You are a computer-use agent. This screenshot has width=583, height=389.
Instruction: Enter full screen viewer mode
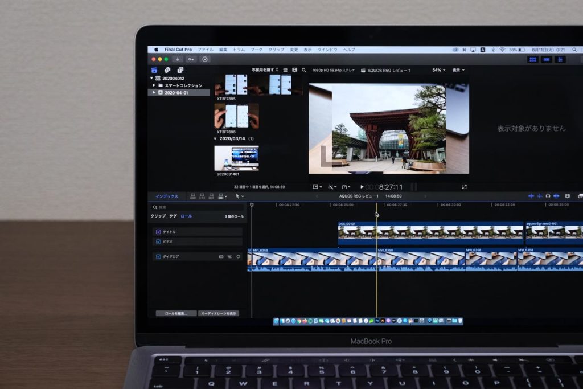tap(464, 187)
